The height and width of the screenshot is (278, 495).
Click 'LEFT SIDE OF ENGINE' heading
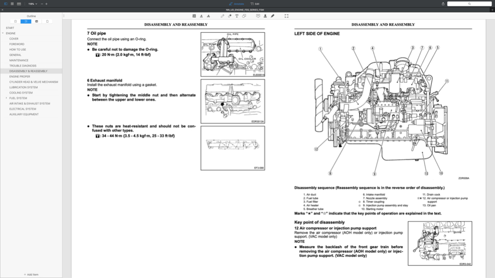tap(317, 33)
